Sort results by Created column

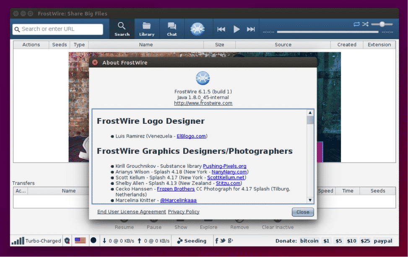347,45
